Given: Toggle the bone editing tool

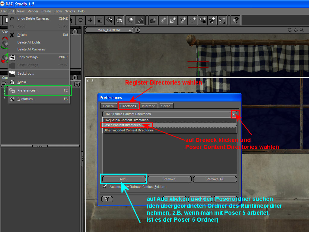Looking at the screenshot, I should coord(140,20).
